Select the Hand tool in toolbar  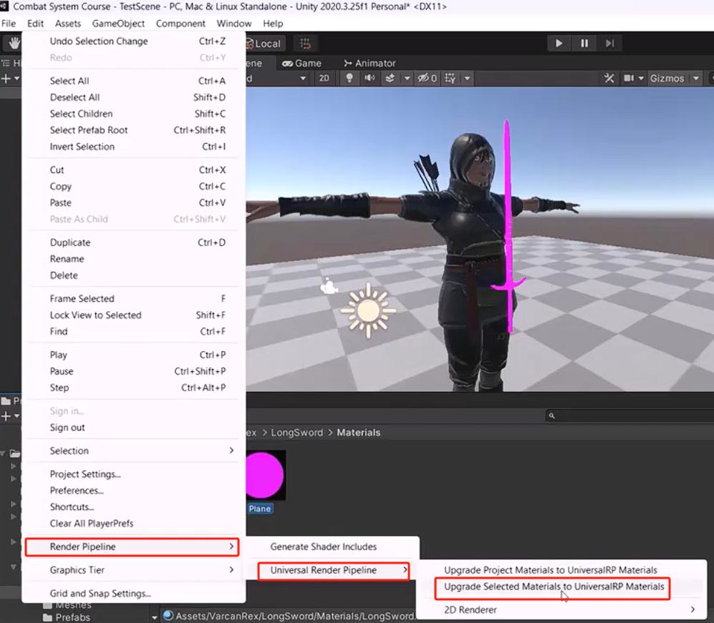tap(14, 43)
